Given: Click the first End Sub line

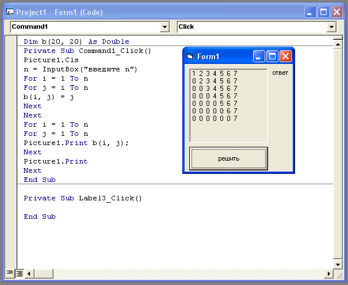Looking at the screenshot, I should 40,180.
